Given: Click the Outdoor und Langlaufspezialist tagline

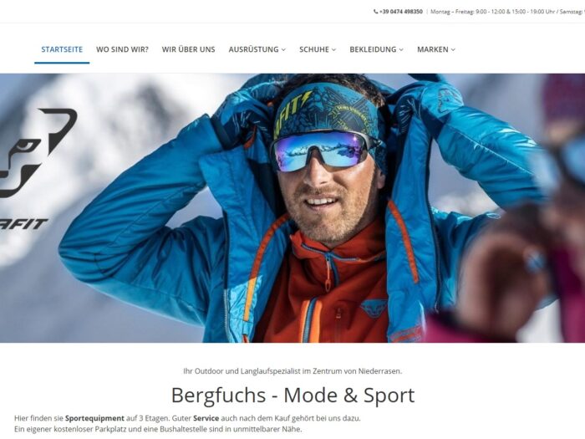Looking at the screenshot, I should point(292,371).
